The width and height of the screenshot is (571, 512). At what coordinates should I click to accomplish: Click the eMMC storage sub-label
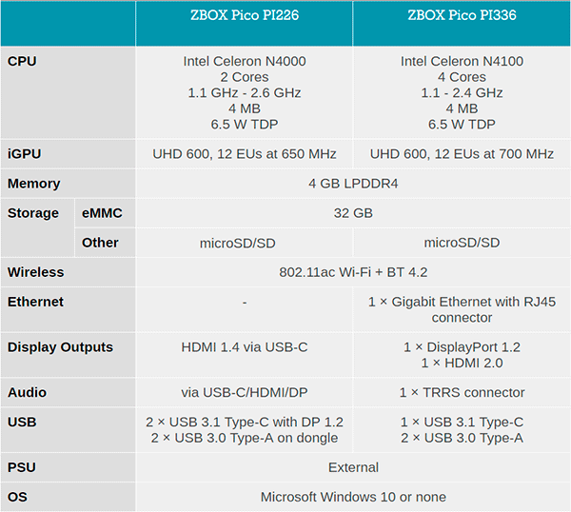[102, 213]
